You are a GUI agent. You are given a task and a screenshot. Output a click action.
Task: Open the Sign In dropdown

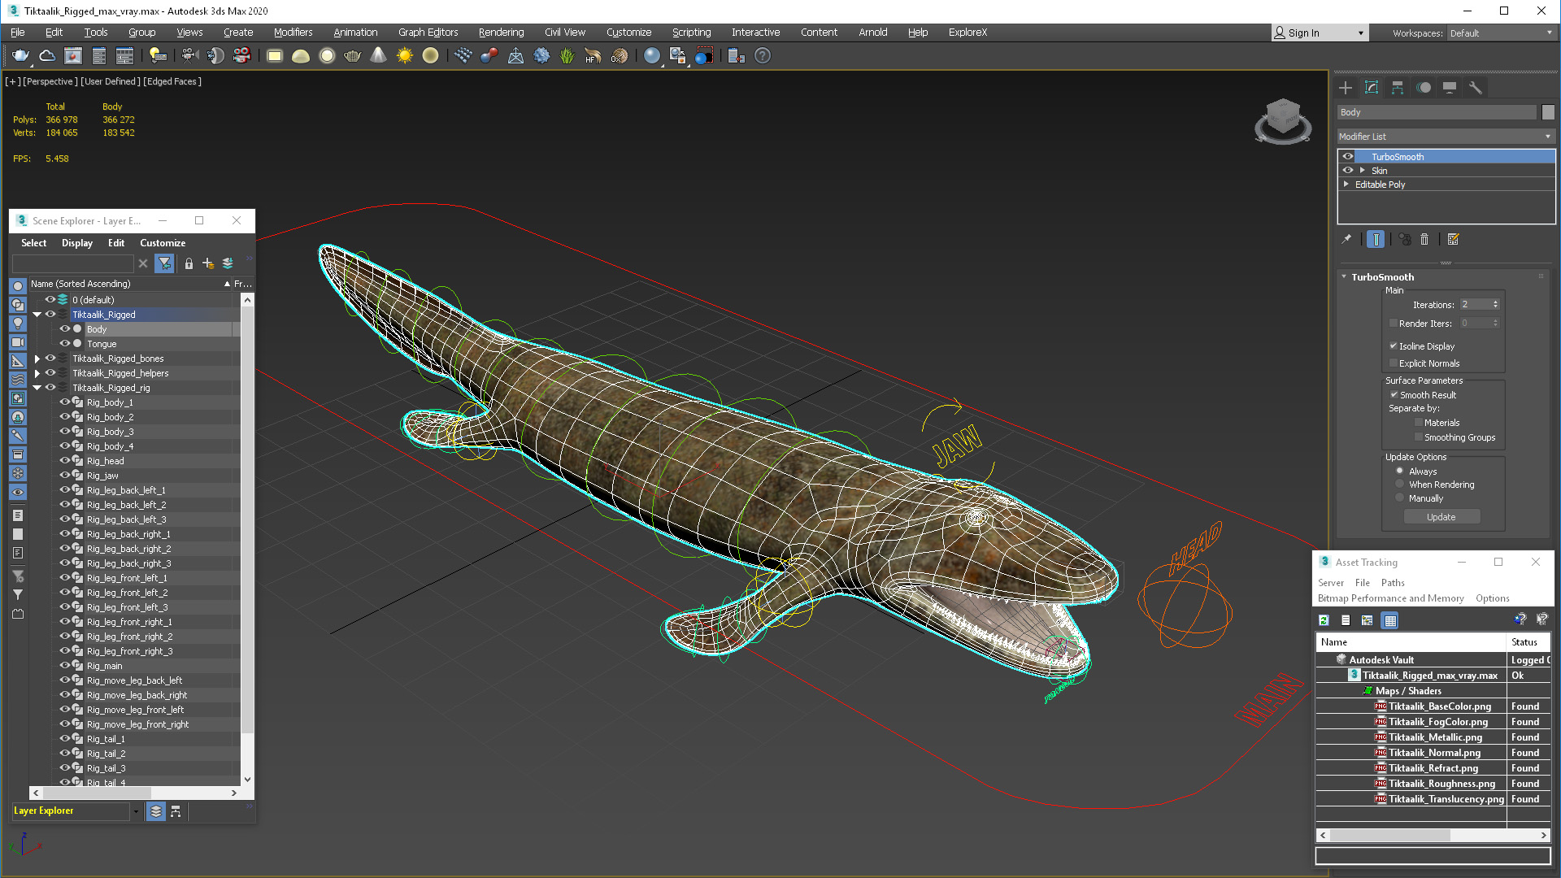pyautogui.click(x=1320, y=33)
